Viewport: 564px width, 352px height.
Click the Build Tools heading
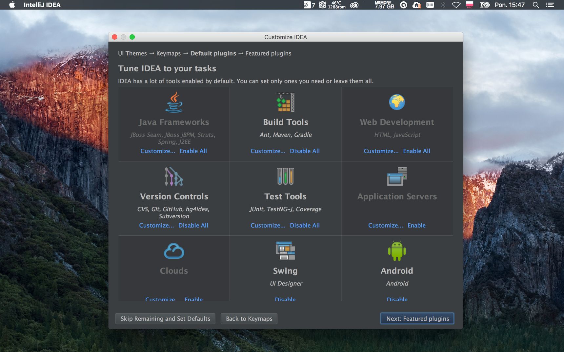[x=286, y=122]
